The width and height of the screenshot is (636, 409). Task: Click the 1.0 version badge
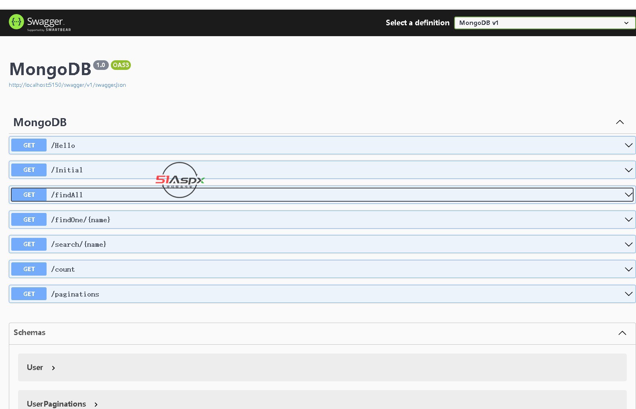click(x=101, y=65)
